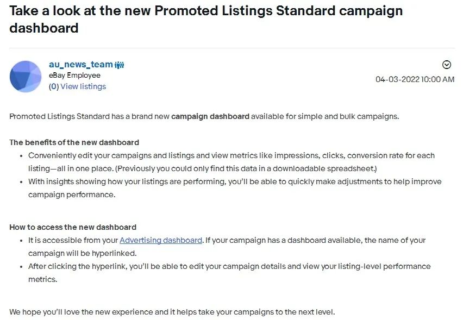Click the 'We hope you'll love' closing sentence
This screenshot has height=320, width=463.
[x=172, y=312]
